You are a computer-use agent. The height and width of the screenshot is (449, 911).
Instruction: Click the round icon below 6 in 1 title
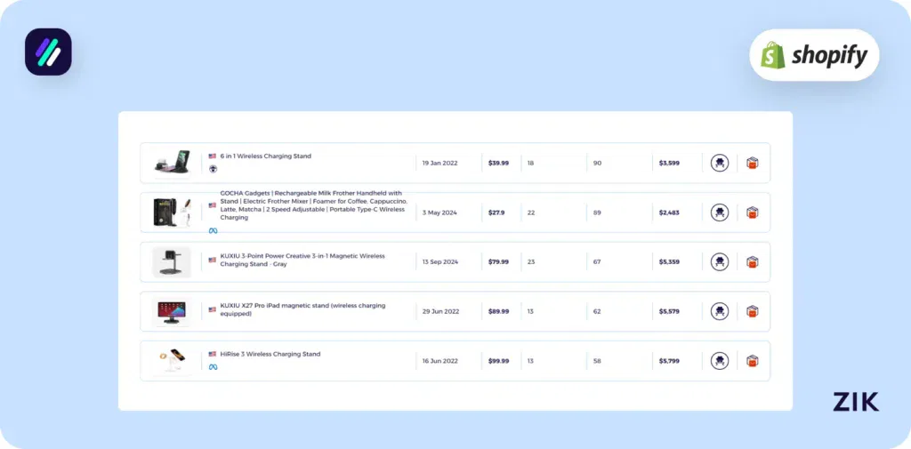(213, 169)
